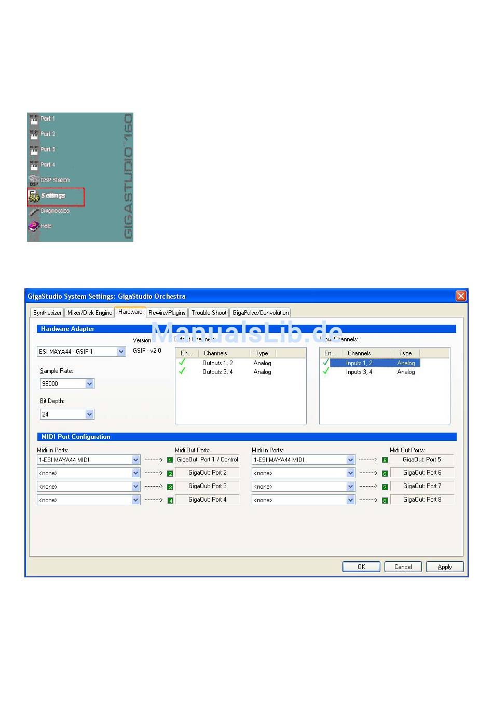Image resolution: width=493 pixels, height=720 pixels.
Task: Open the Help book icon
Action: (x=34, y=226)
